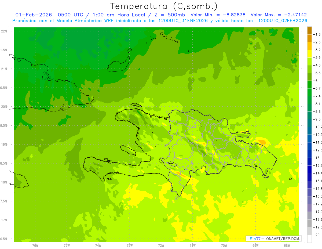Click the '19N' latitude label
Image resolution: width=322 pixels, height=249 pixels.
(x=4, y=145)
